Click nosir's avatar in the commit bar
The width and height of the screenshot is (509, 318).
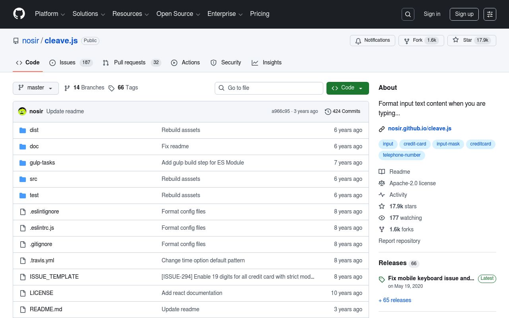pos(22,111)
